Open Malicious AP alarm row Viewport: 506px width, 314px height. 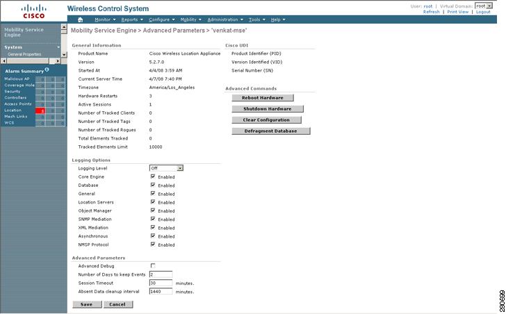tap(17, 79)
